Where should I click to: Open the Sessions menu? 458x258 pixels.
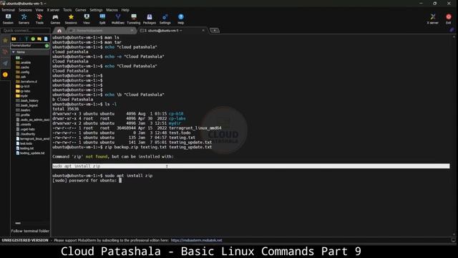click(25, 10)
